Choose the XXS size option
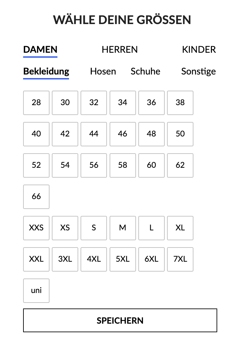The width and height of the screenshot is (239, 352). click(x=36, y=228)
